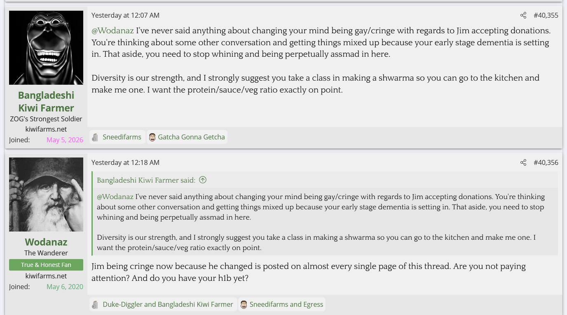
Task: Click the @Wodanaz mention inside the quote
Action: tap(115, 197)
